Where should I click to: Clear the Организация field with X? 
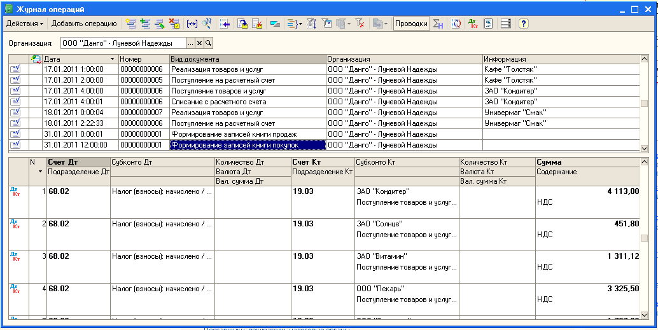click(x=199, y=43)
